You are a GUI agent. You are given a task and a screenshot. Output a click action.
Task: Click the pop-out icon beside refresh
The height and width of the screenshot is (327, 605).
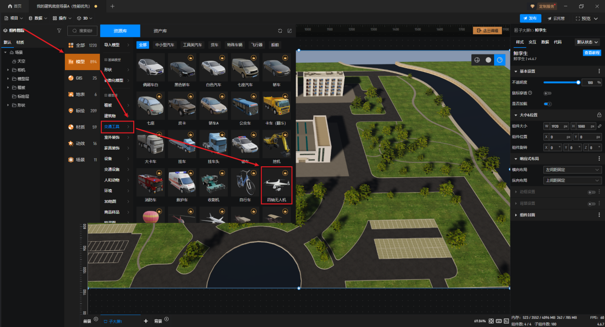(x=289, y=31)
